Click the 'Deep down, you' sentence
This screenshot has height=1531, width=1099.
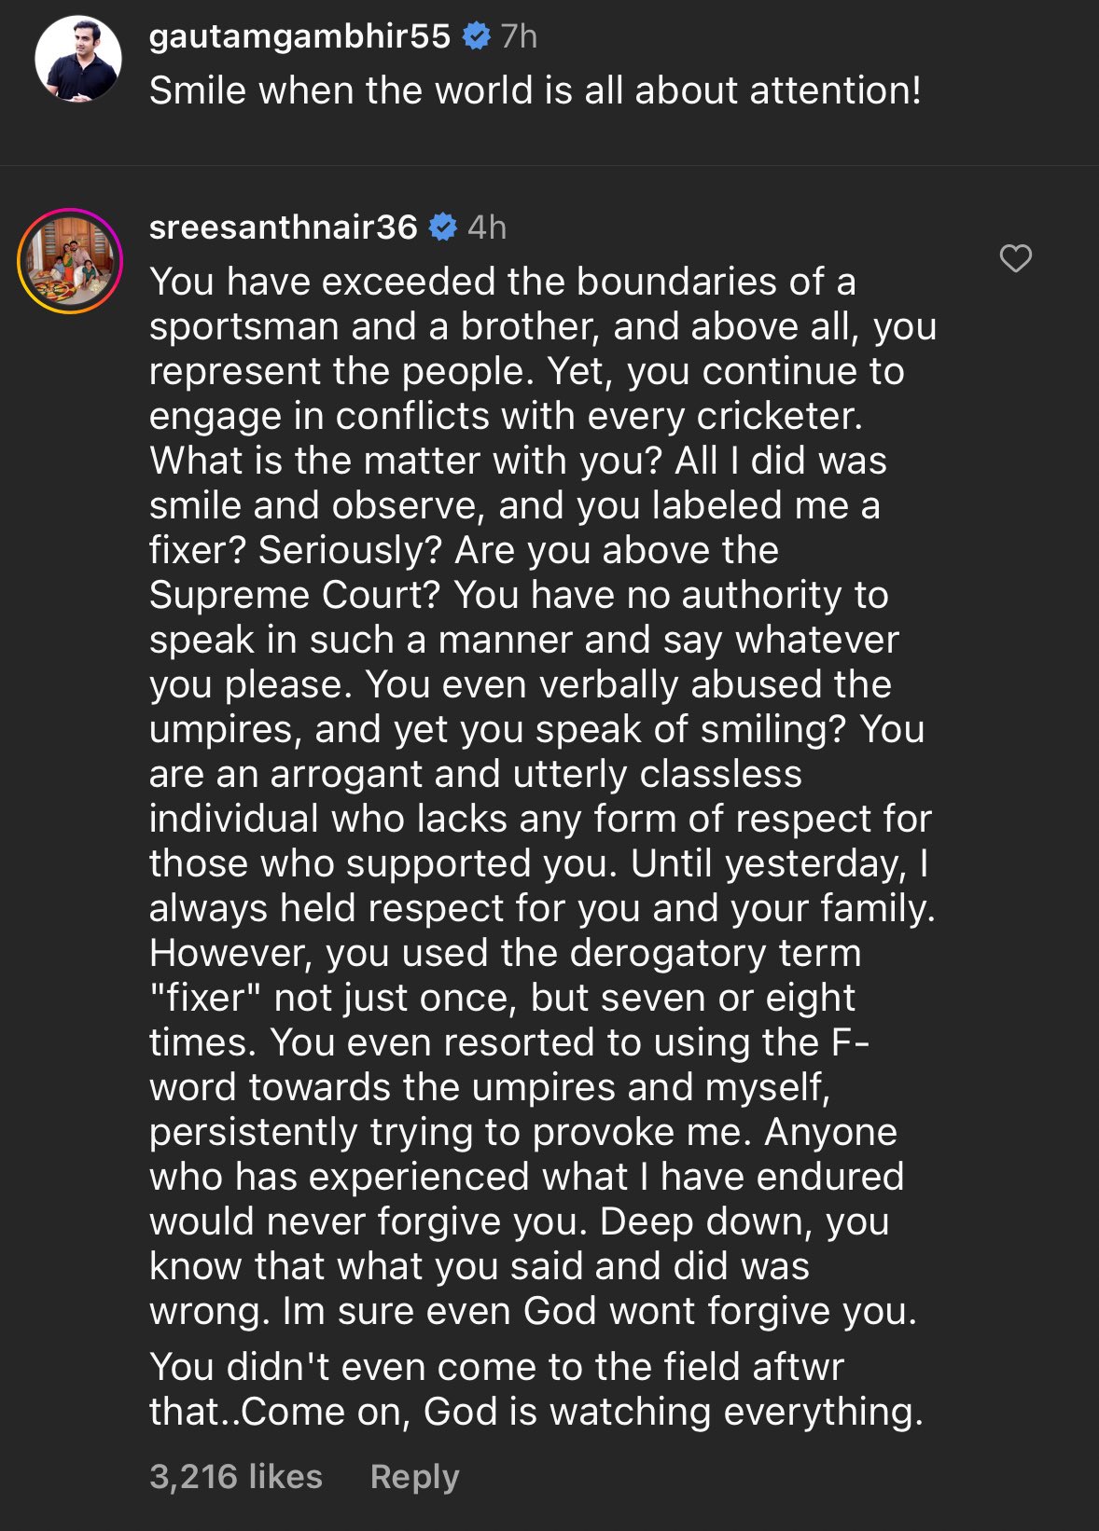(744, 1221)
